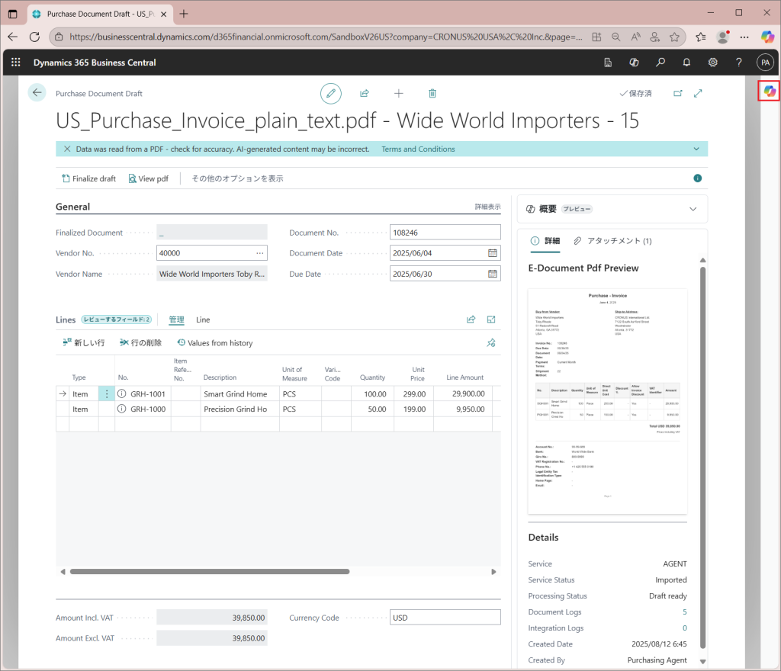The width and height of the screenshot is (781, 671).
Task: Click the plus new record icon
Action: click(x=398, y=94)
